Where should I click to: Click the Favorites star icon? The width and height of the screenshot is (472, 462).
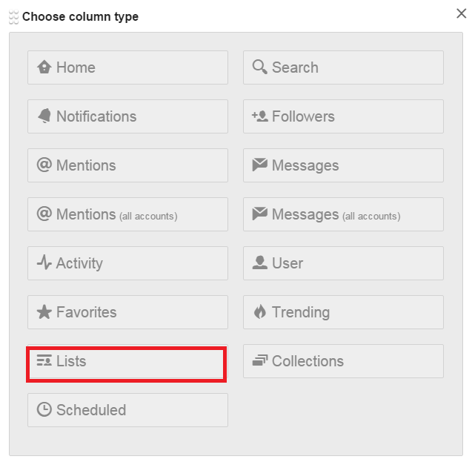click(44, 312)
